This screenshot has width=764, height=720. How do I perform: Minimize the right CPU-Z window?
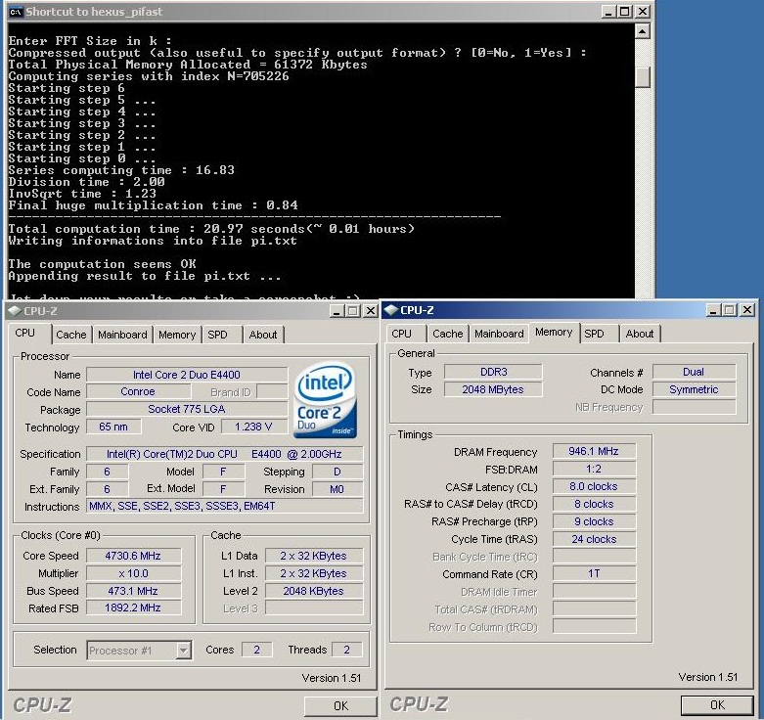713,310
